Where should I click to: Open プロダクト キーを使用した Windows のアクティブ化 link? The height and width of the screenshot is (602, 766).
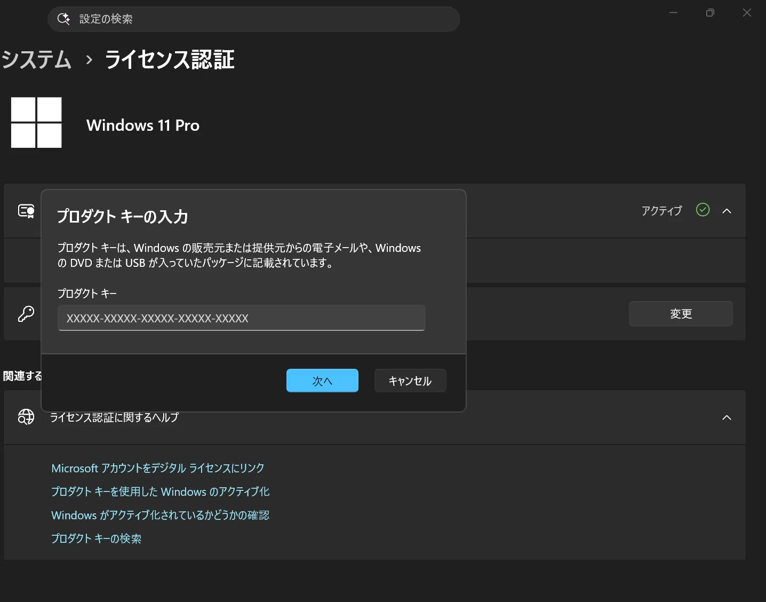[160, 492]
